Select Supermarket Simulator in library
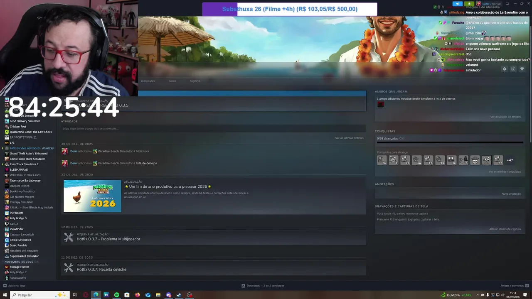Image resolution: width=532 pixels, height=299 pixels. pyautogui.click(x=24, y=256)
